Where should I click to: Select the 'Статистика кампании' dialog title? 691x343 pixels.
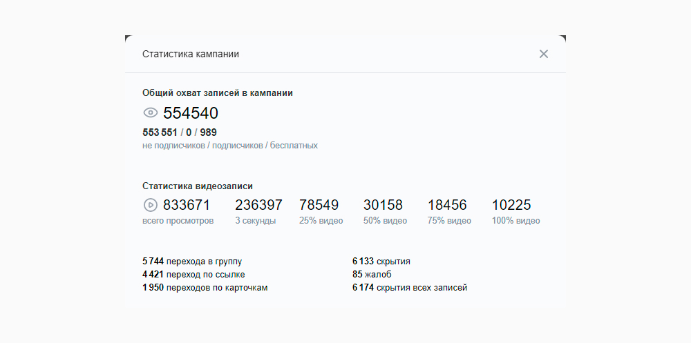click(191, 54)
